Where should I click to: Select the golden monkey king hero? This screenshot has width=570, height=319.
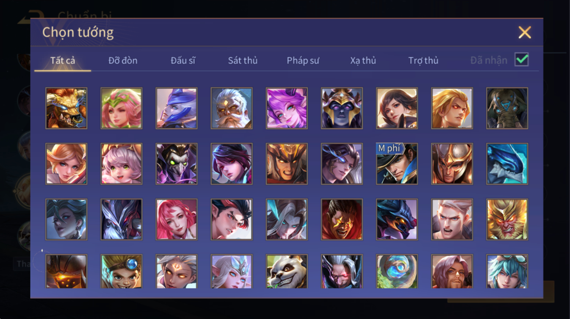pyautogui.click(x=507, y=219)
